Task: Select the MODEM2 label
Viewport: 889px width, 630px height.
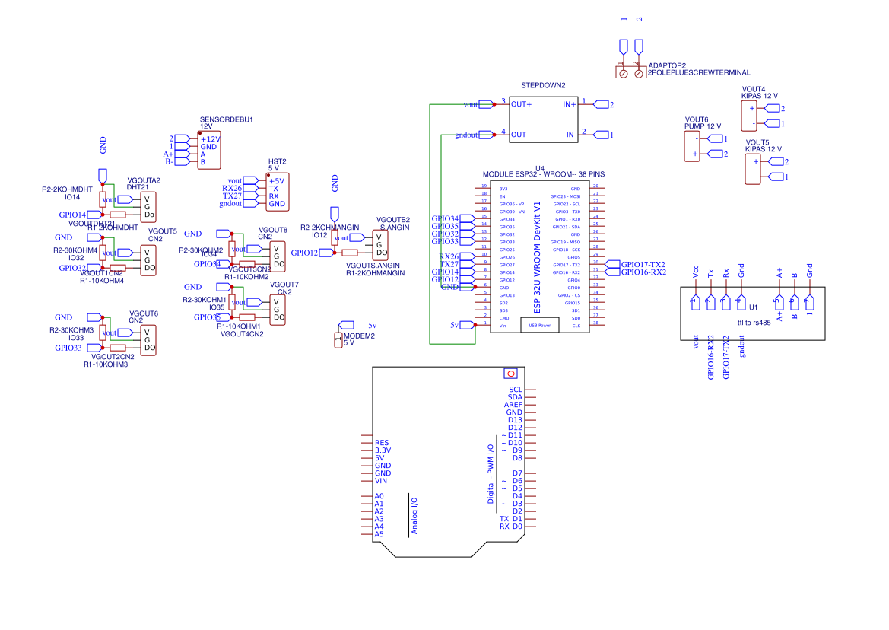Action: coord(360,336)
